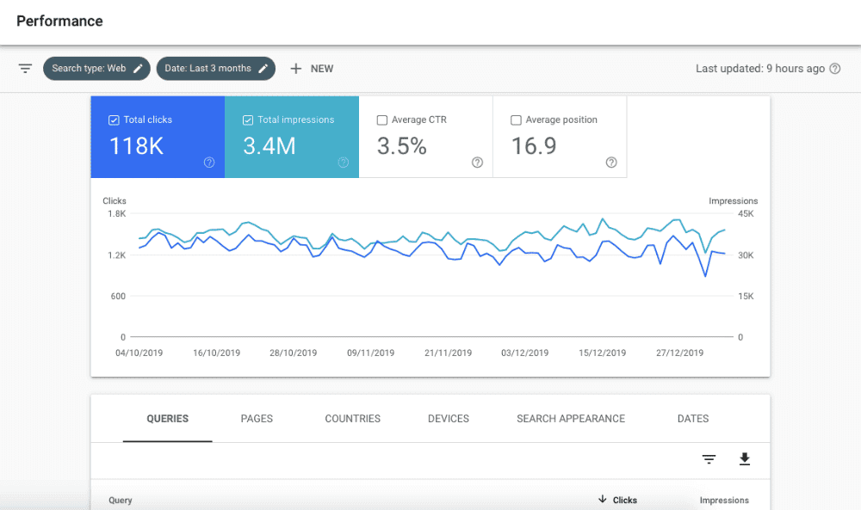The height and width of the screenshot is (510, 861).
Task: Open the Search type: Web filter chip
Action: click(x=96, y=69)
